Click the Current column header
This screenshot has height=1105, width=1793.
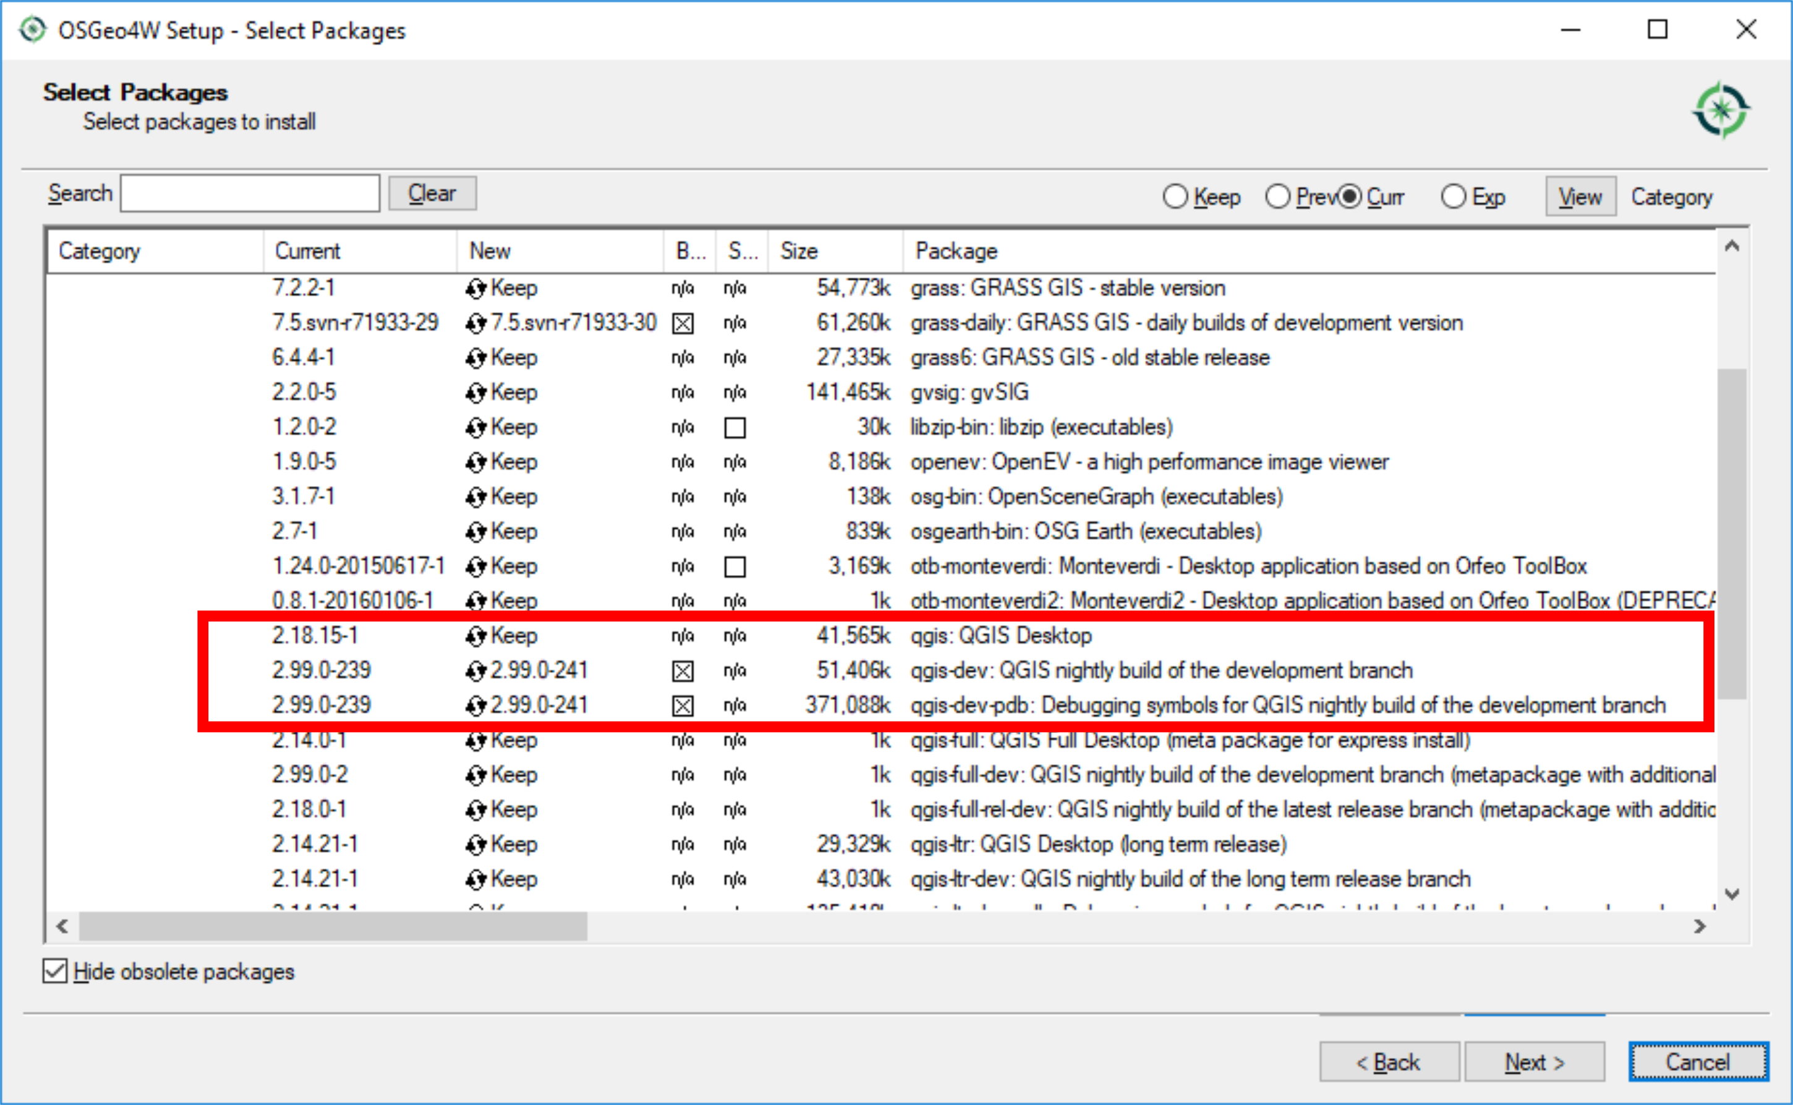coord(307,250)
